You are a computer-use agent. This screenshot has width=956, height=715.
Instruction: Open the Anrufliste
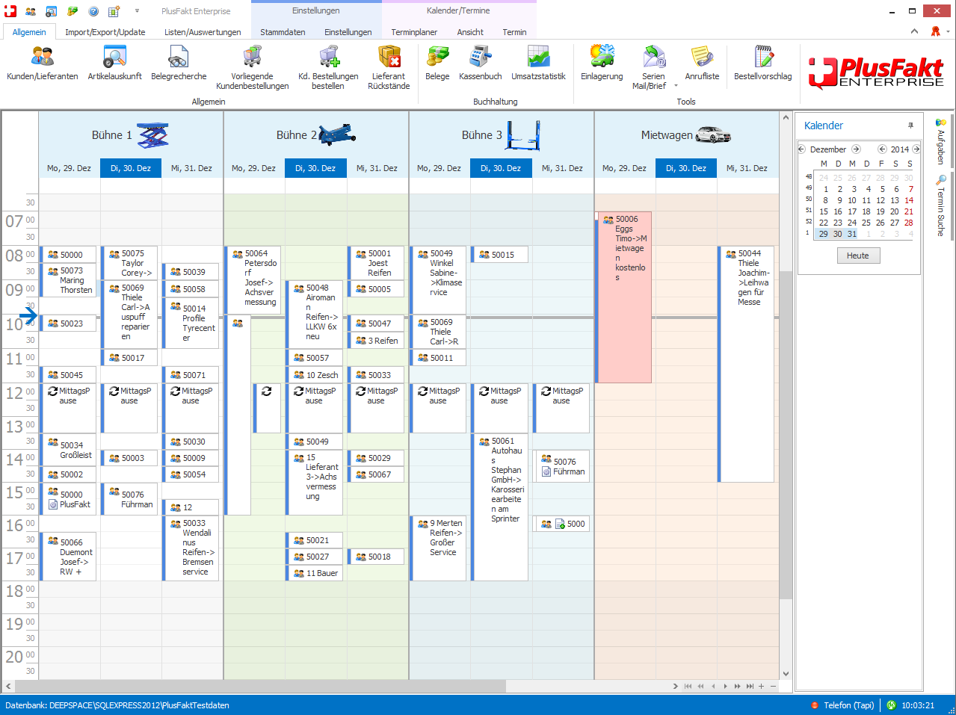click(702, 64)
